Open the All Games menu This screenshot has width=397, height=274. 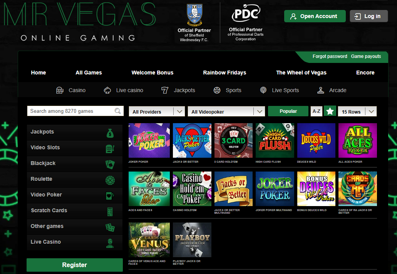[x=89, y=73]
